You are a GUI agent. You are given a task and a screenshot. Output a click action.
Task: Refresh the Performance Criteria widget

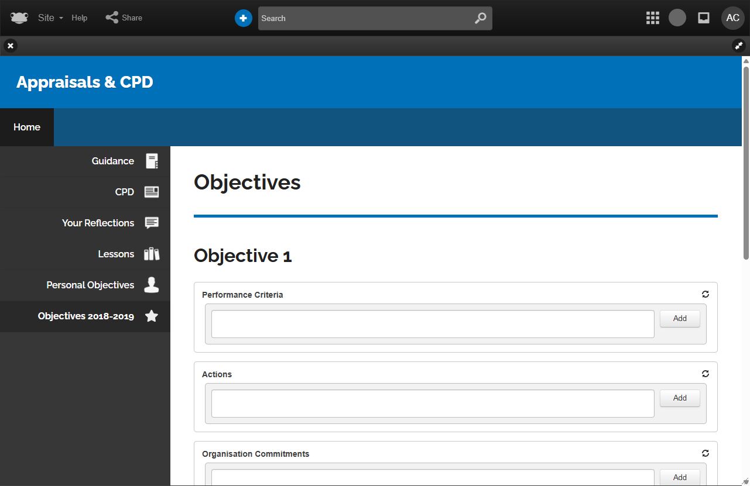click(705, 294)
